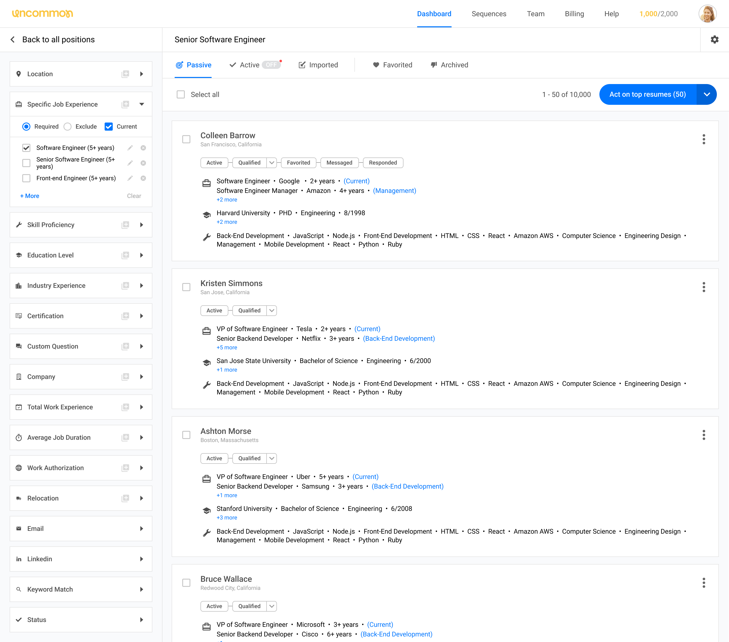
Task: Click the add-filter icon beside Industry Experience
Action: 125,285
